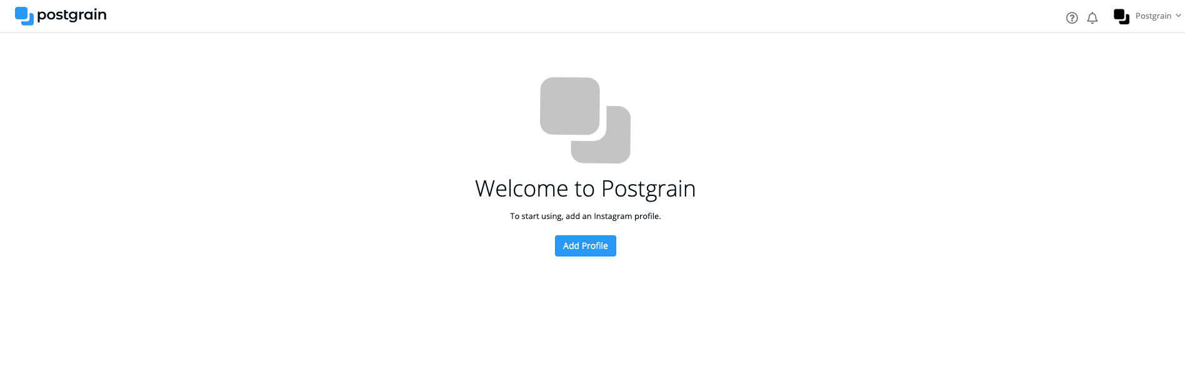Click the black account avatar icon
The width and height of the screenshot is (1185, 380).
click(1121, 17)
